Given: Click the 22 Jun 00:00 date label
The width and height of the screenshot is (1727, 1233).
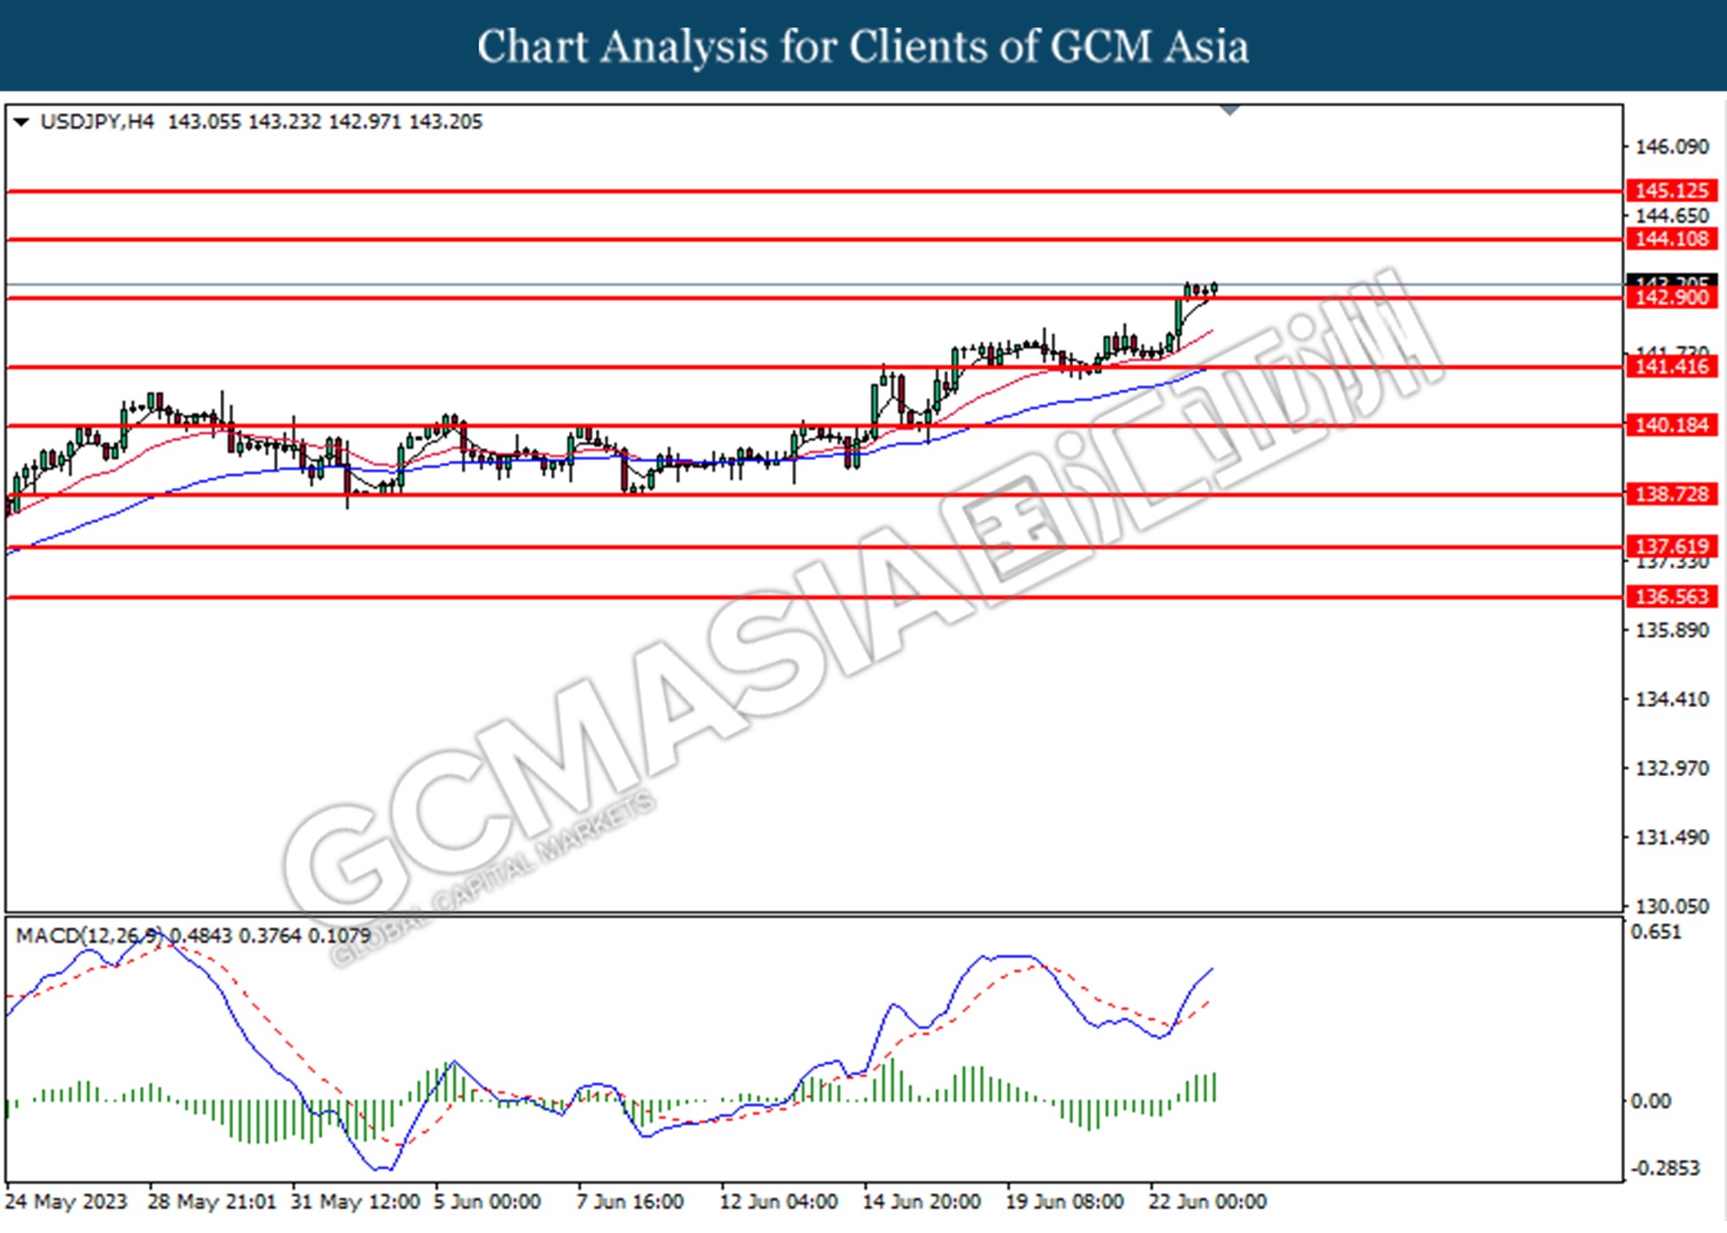Looking at the screenshot, I should point(1207,1202).
